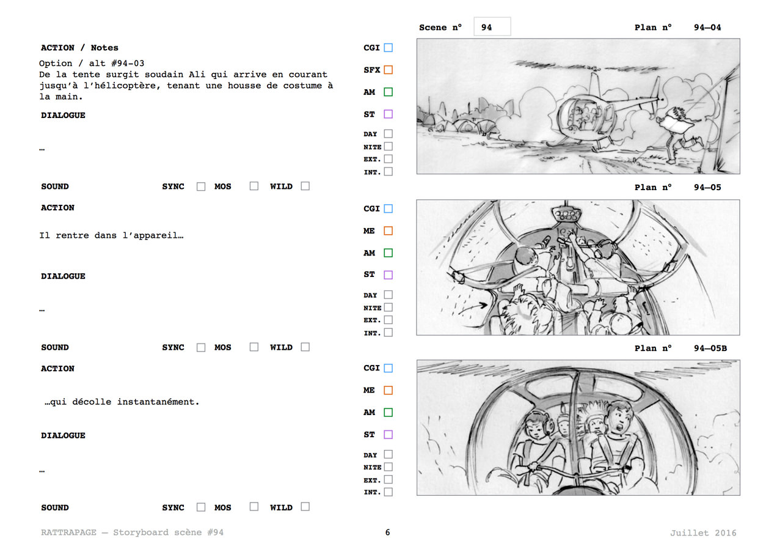This screenshot has height=549, width=777.
Task: Check SYNC in the first SOUND row
Action: coord(201,186)
